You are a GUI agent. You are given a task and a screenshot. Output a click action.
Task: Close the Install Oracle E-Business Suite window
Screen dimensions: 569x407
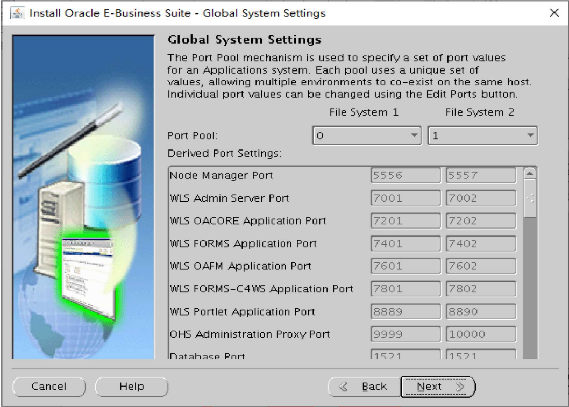[554, 13]
